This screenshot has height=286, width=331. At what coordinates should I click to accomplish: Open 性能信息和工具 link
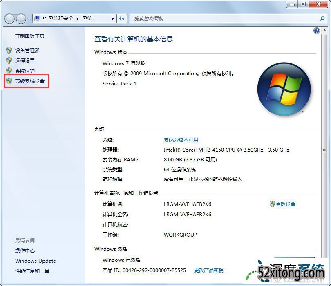(x=32, y=271)
